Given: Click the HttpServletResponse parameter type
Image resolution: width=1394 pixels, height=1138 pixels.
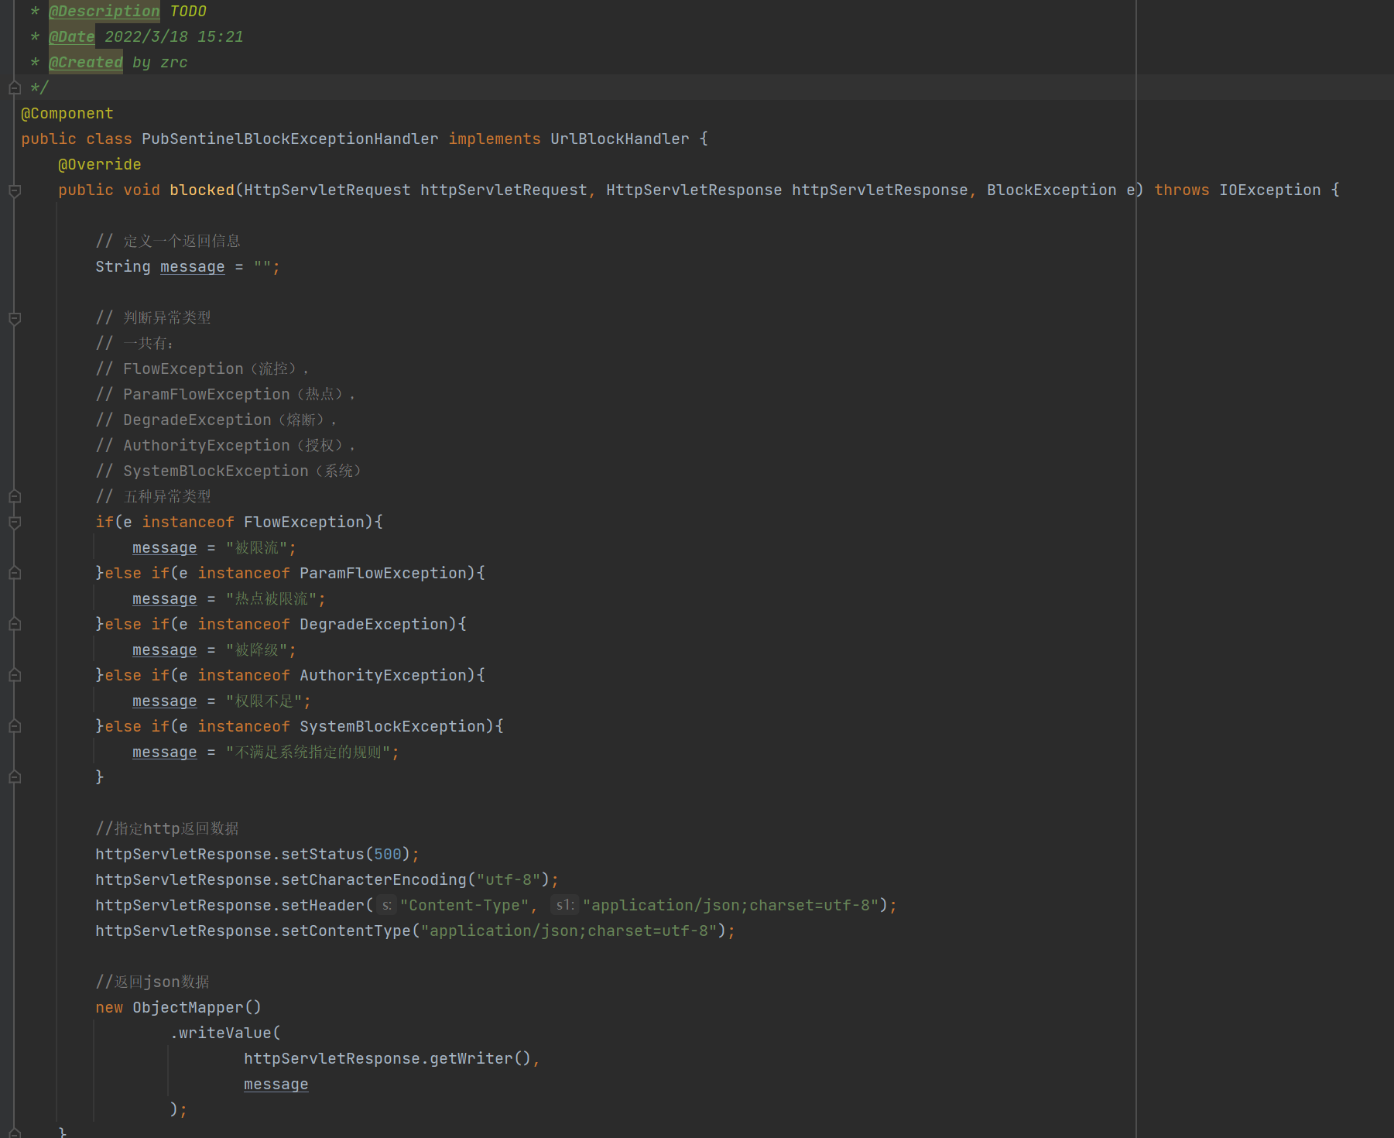Looking at the screenshot, I should click(694, 190).
